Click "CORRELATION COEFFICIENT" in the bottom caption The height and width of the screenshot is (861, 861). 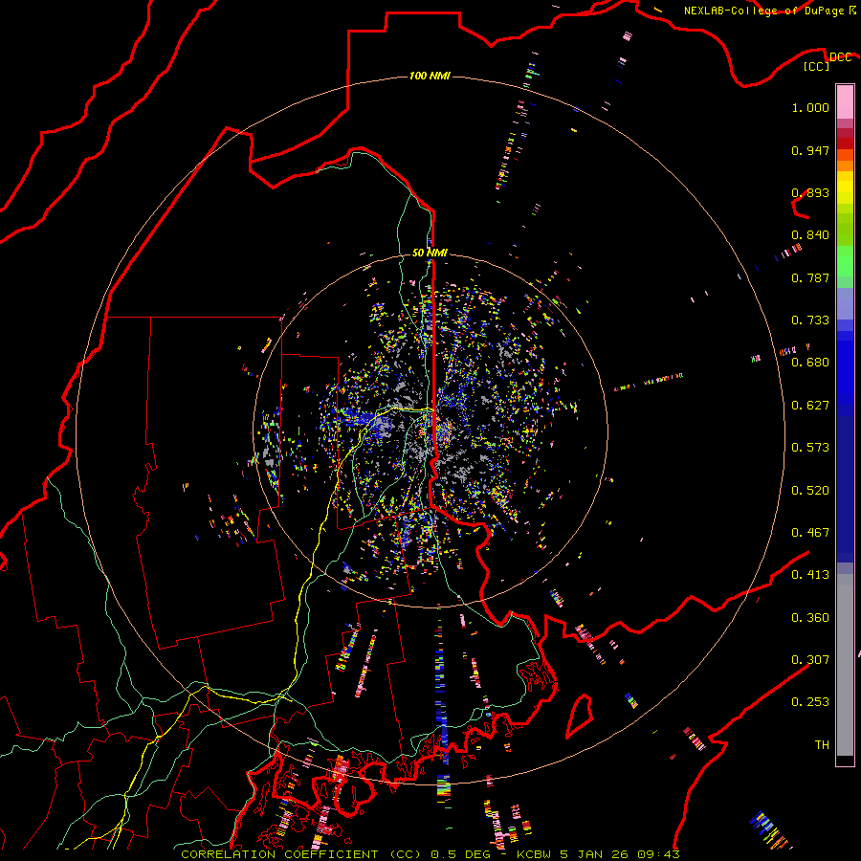coord(279,854)
